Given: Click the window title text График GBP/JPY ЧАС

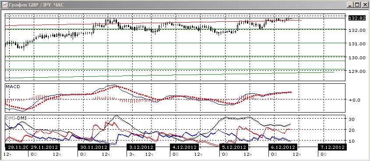Looking at the screenshot, I should (37, 4).
